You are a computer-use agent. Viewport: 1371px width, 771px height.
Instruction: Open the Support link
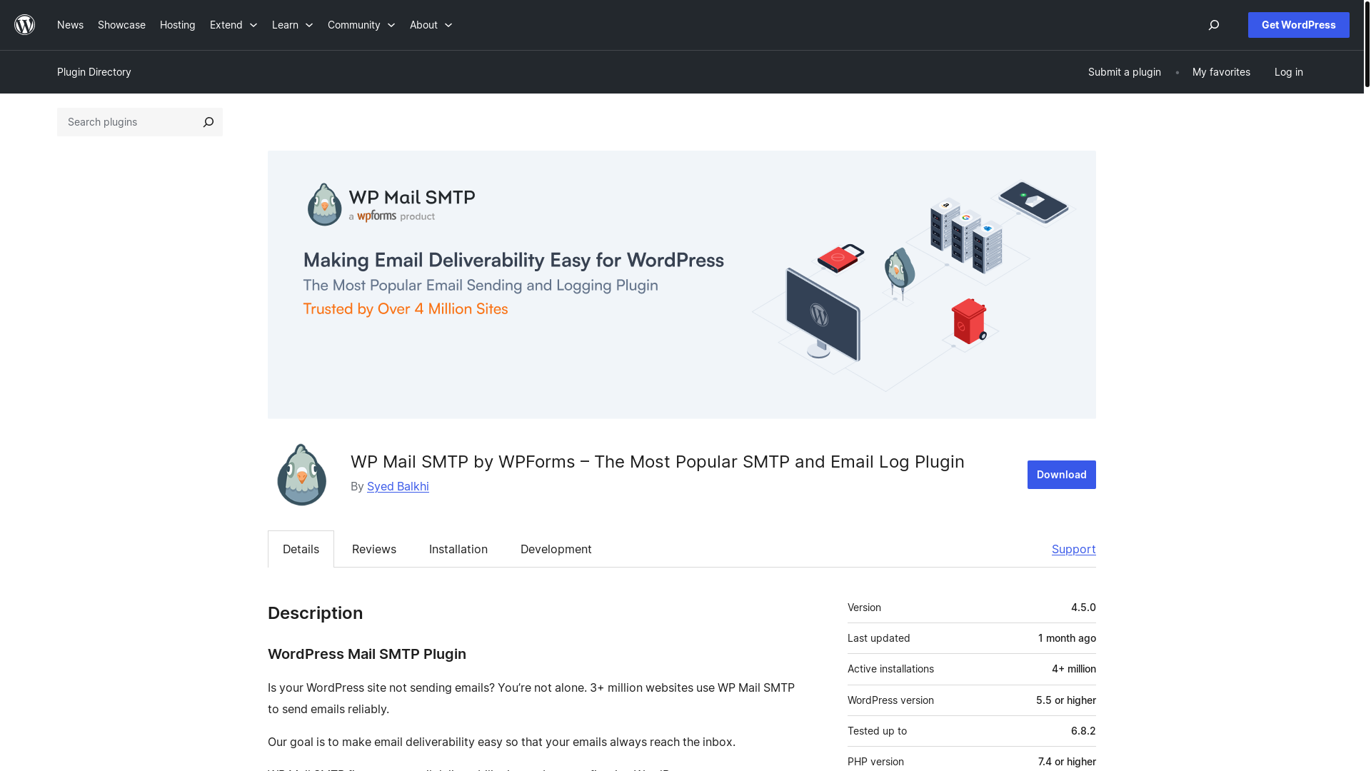[1073, 549]
